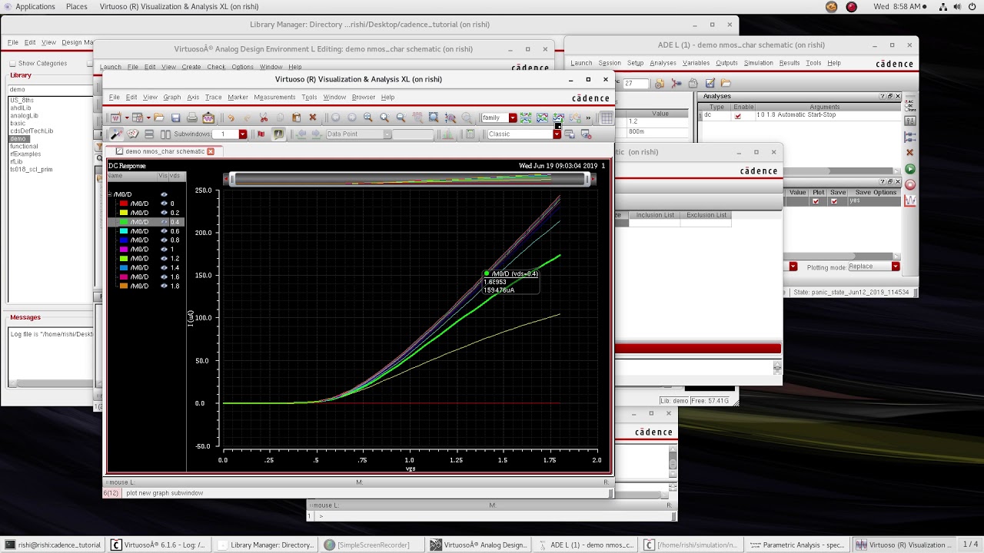Open the Subwindows count dropdown
This screenshot has width=984, height=553.
[243, 134]
